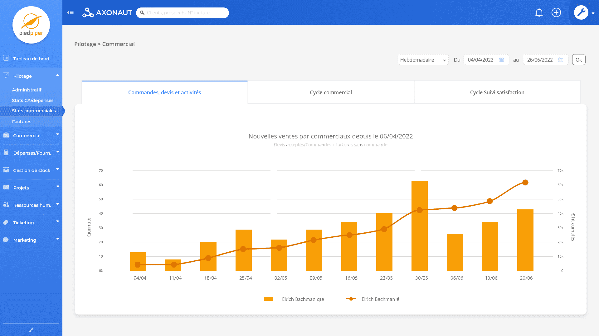Screen dimensions: 599x336
Task: Open Stats CA/dépenses in sidebar
Action: [x=33, y=100]
